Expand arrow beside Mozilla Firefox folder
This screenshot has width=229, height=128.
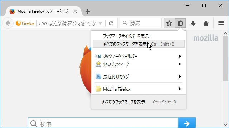180,89
